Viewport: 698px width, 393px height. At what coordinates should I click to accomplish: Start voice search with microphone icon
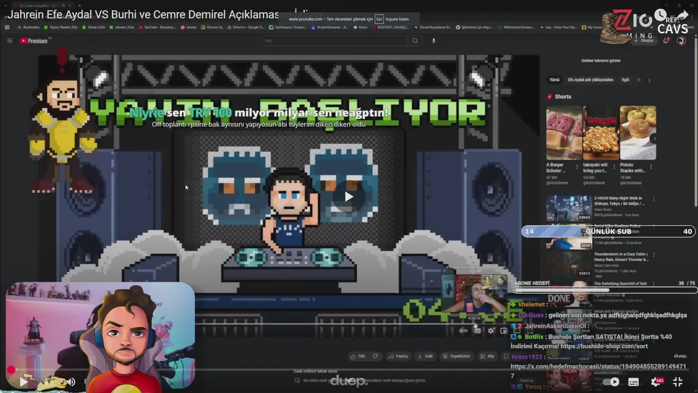pos(434,40)
